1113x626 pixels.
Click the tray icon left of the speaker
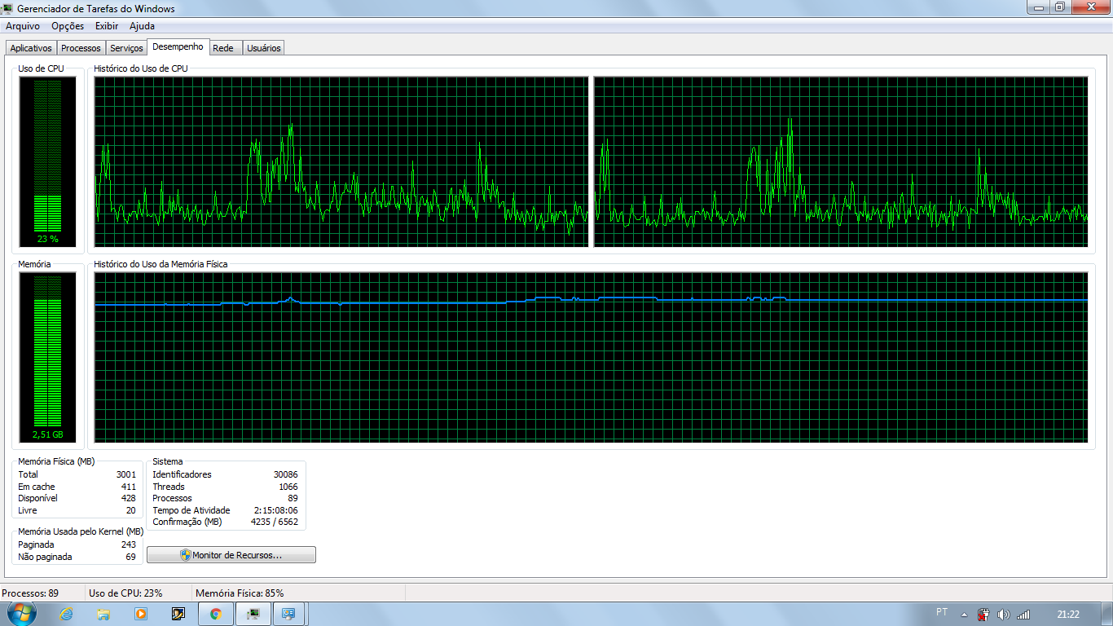[983, 615]
